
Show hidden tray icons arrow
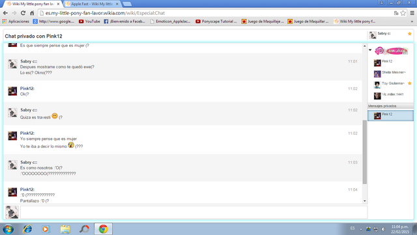point(361,229)
